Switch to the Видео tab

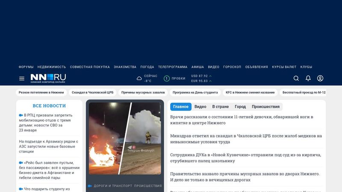pyautogui.click(x=200, y=107)
